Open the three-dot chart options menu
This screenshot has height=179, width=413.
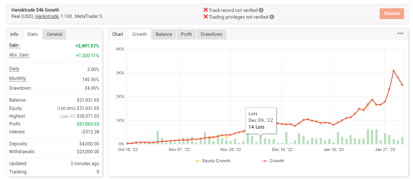[x=400, y=34]
